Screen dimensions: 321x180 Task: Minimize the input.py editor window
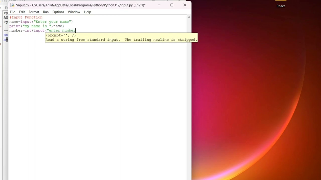159,5
